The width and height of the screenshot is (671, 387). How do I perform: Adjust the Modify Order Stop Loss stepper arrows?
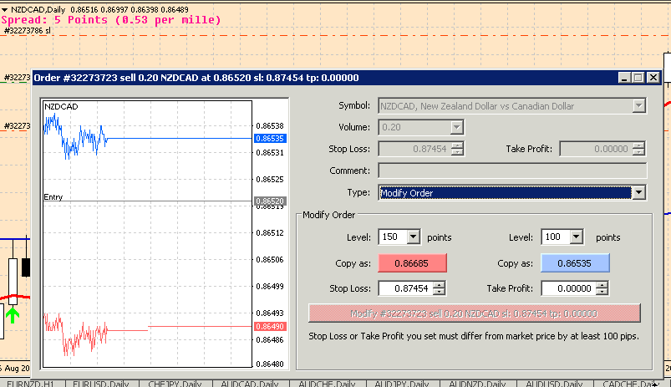click(x=439, y=288)
